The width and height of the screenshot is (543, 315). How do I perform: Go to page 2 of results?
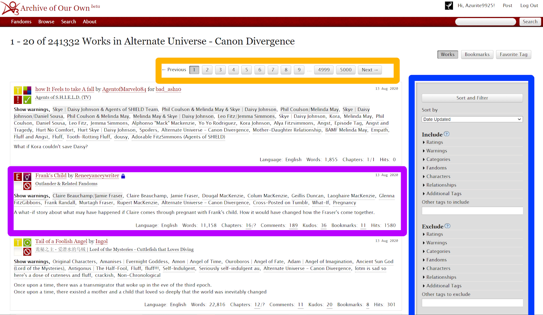207,70
